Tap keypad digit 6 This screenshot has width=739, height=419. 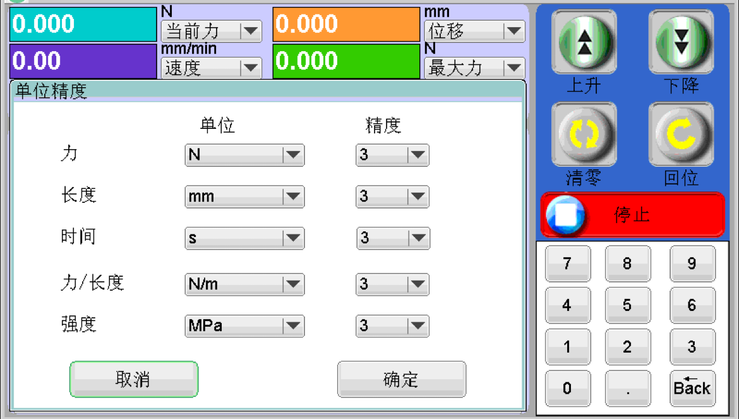click(692, 305)
